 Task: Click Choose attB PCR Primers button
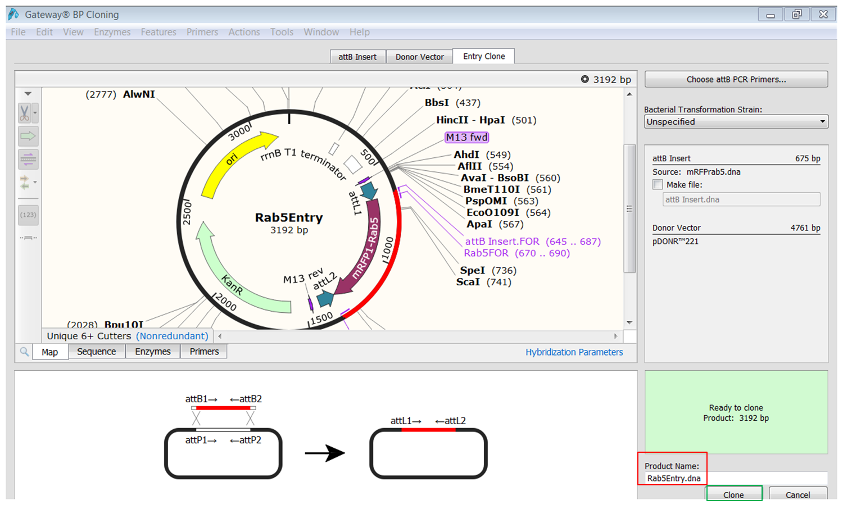736,79
